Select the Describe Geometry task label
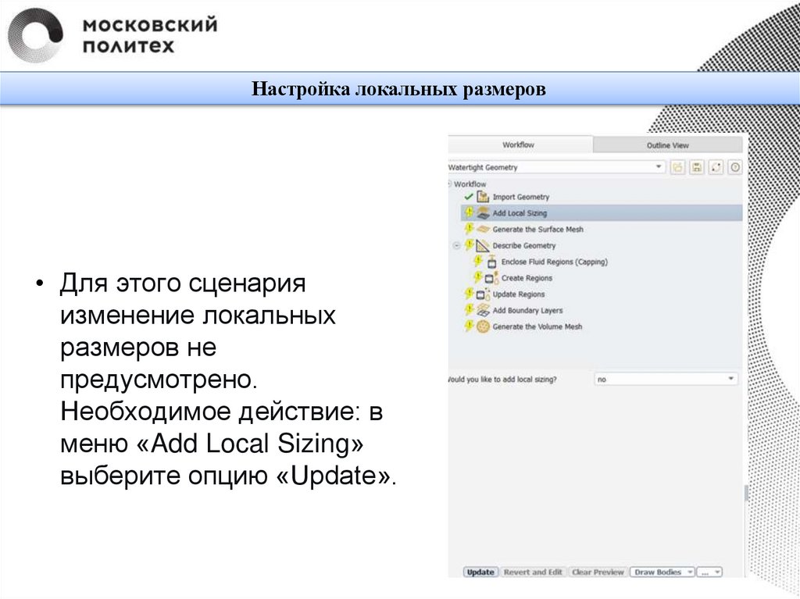 point(524,245)
